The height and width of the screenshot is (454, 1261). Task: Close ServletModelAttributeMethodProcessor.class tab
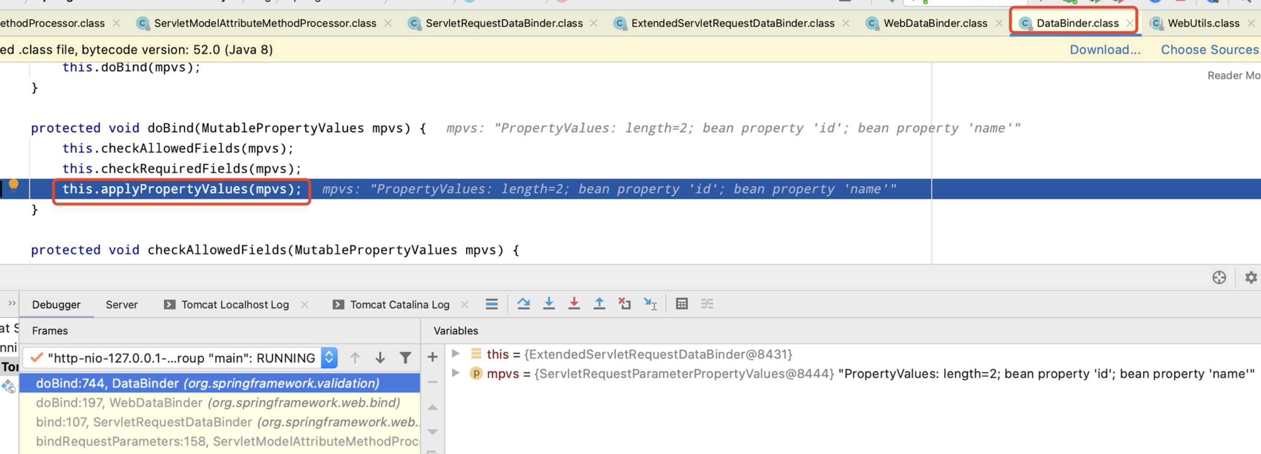[x=387, y=23]
